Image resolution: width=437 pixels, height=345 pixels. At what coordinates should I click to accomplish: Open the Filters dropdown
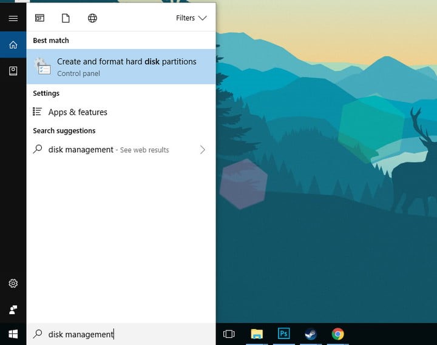(x=191, y=18)
